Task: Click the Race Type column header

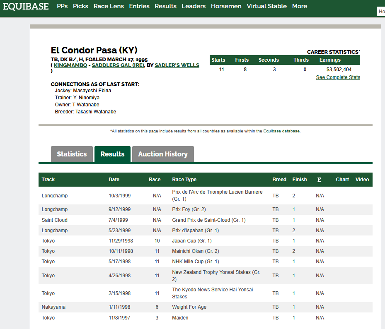Action: (184, 180)
